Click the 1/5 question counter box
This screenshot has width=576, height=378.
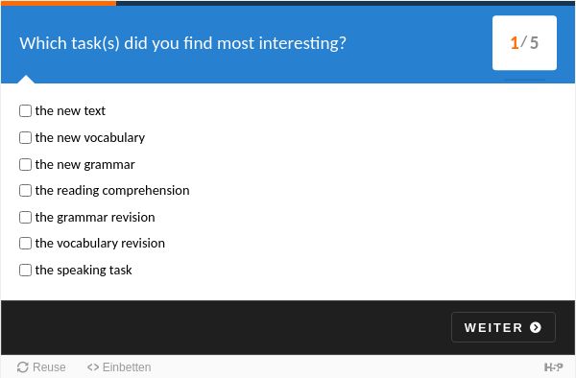click(x=524, y=43)
